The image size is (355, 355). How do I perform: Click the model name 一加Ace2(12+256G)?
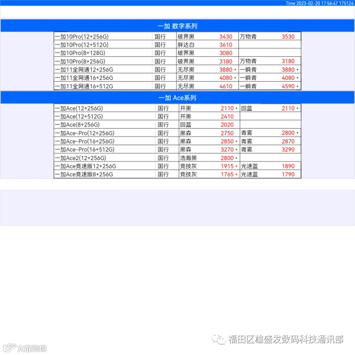(80, 158)
